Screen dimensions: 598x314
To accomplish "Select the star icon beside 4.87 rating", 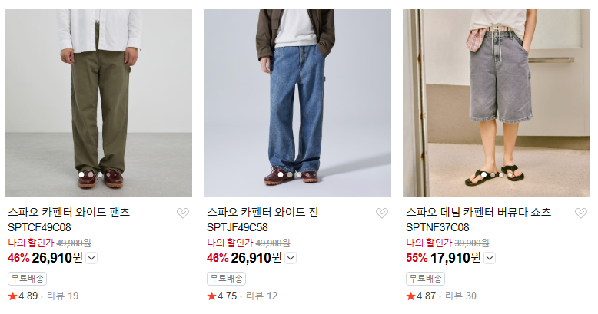I will (410, 296).
